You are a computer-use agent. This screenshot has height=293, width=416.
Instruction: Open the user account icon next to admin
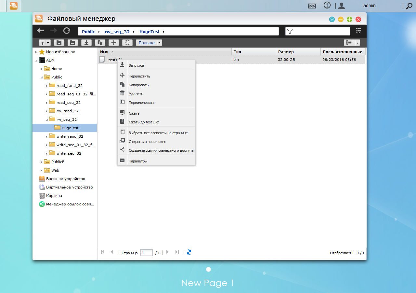pos(341,6)
